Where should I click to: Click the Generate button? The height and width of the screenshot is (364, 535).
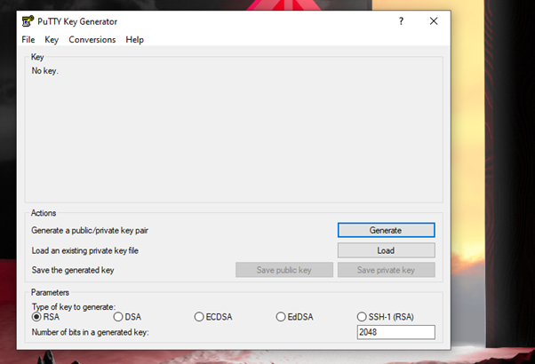[x=387, y=230]
